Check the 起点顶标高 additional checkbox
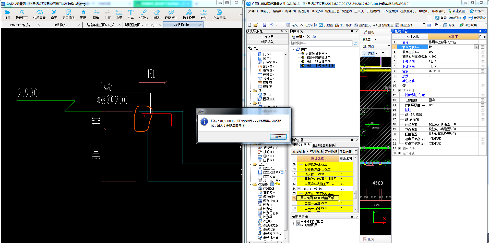The width and height of the screenshot is (489, 243). [x=483, y=139]
